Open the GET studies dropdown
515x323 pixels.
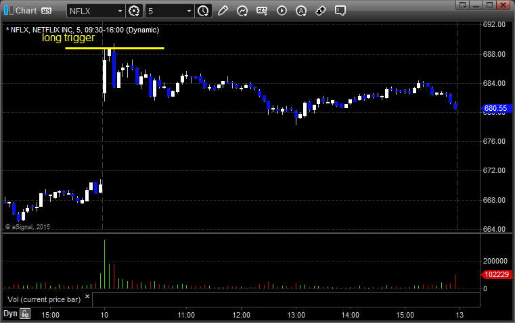pos(262,11)
